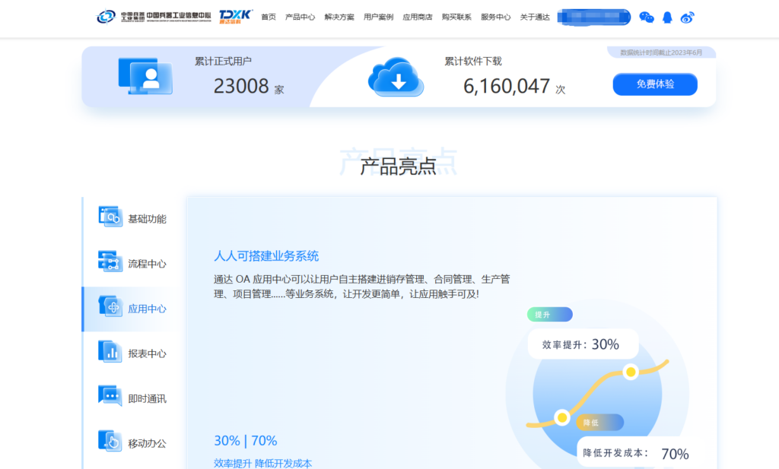779x469 pixels.
Task: Open the 关于通达 menu
Action: coord(534,16)
